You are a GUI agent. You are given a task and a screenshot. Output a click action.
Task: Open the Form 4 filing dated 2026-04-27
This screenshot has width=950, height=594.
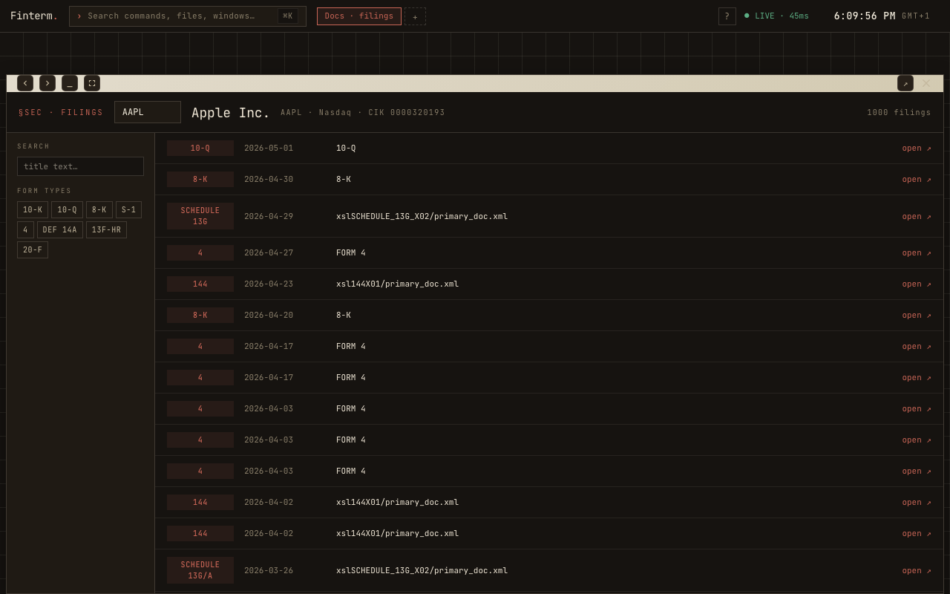tap(917, 253)
